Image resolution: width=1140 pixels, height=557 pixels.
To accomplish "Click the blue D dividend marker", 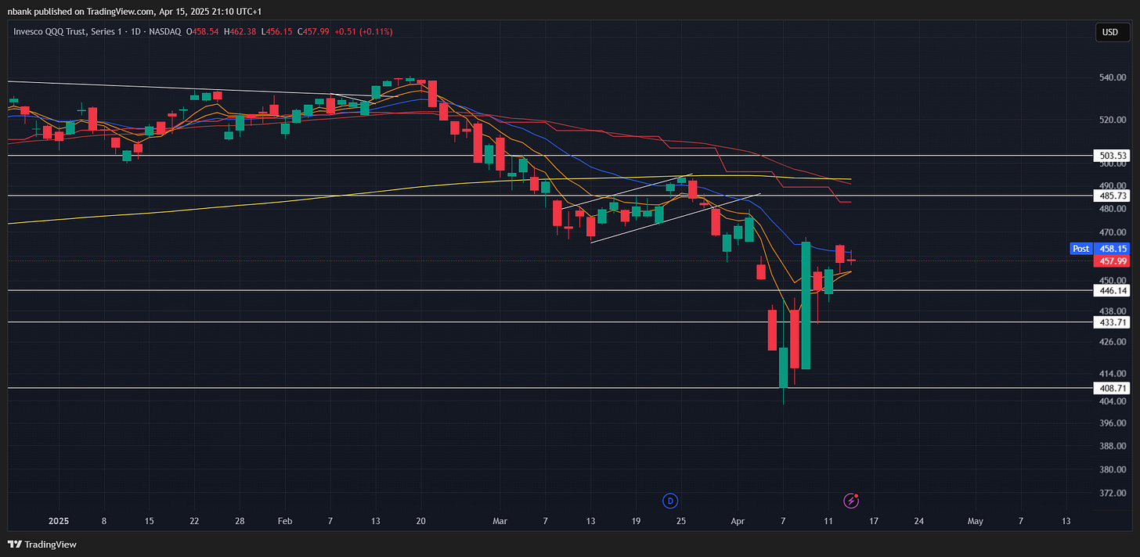I will coord(669,500).
